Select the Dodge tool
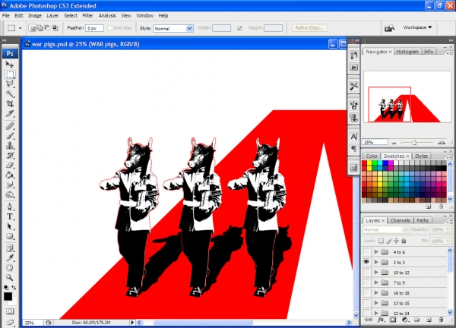 coord(10,194)
